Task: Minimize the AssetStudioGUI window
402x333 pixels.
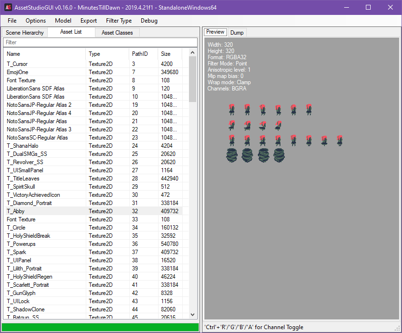Action: [x=347, y=7]
